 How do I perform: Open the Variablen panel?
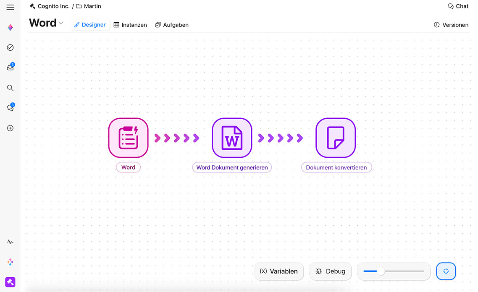coord(279,271)
